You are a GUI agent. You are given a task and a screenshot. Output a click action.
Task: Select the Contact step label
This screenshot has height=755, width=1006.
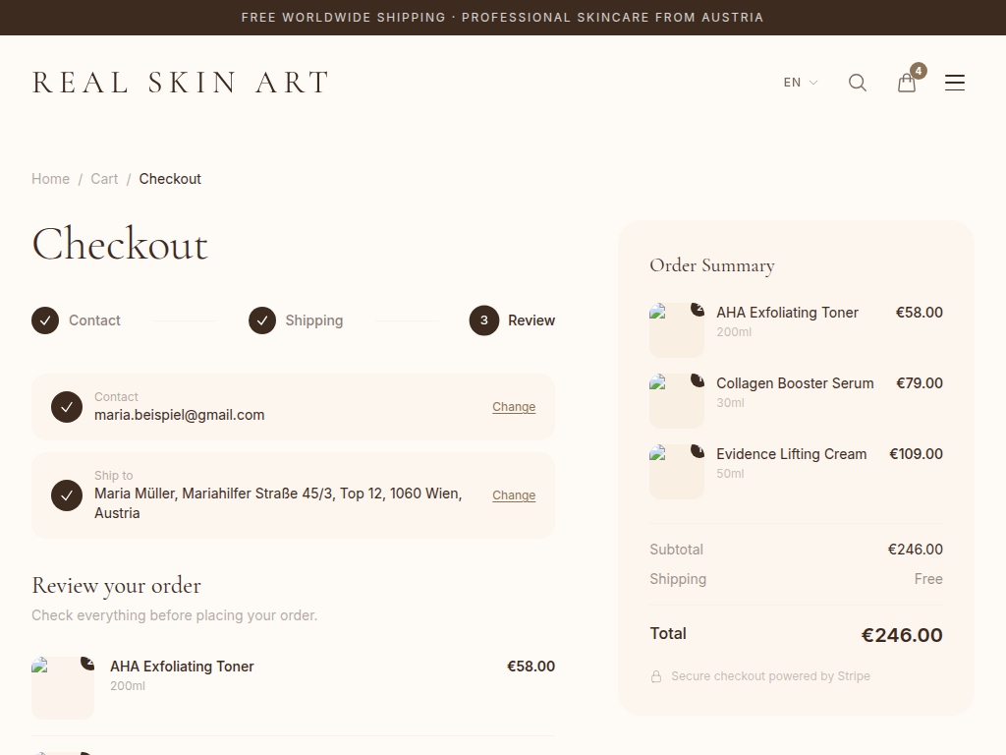pyautogui.click(x=94, y=320)
